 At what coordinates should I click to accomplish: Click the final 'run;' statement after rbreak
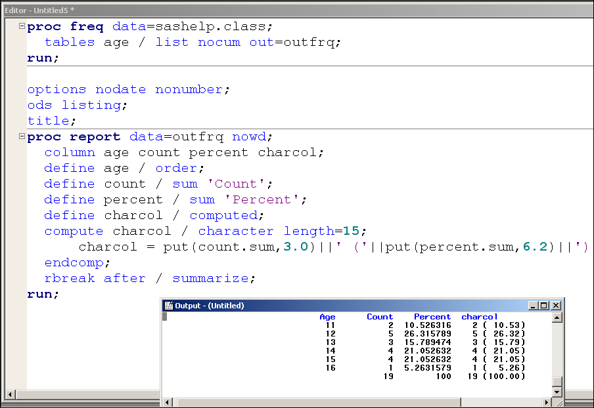(x=43, y=294)
